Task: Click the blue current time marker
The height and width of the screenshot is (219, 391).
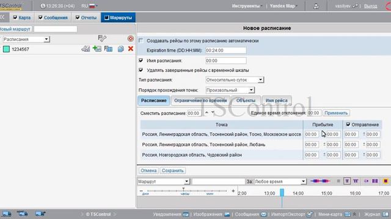Action: coord(282,192)
